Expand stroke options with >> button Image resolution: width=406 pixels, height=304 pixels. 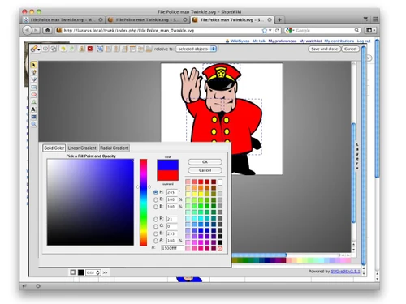(x=105, y=272)
